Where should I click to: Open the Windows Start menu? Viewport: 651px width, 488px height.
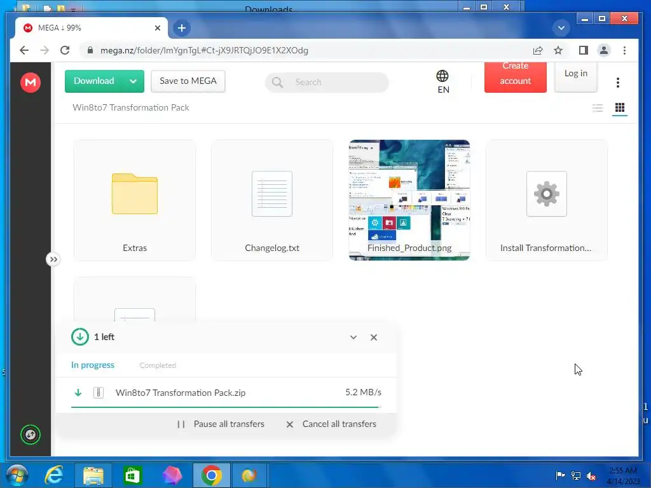[17, 475]
